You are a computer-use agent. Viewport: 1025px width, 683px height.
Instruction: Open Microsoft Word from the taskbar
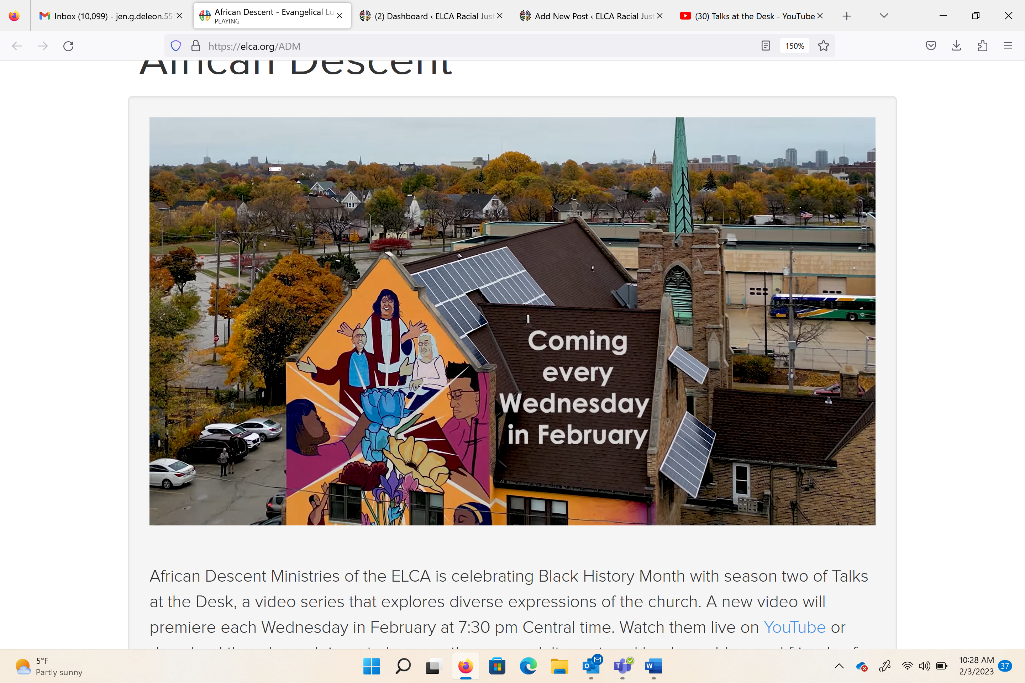pos(654,666)
